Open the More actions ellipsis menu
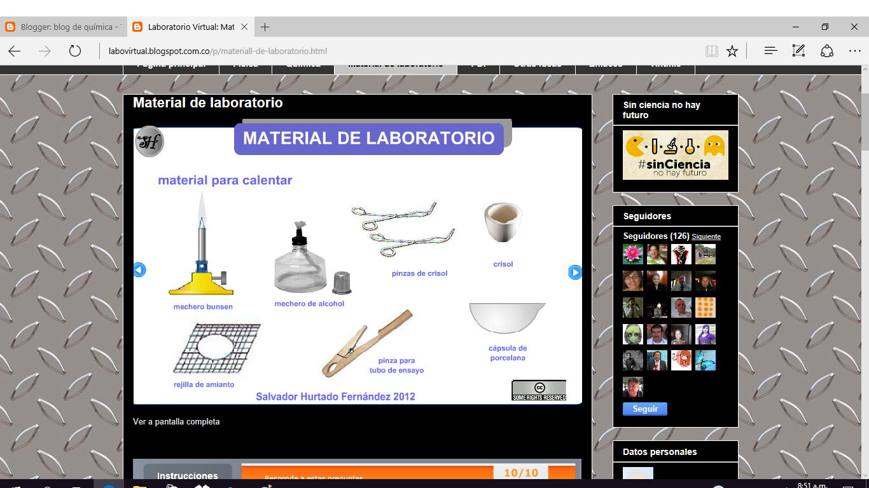Viewport: 869px width, 488px height. (x=854, y=51)
